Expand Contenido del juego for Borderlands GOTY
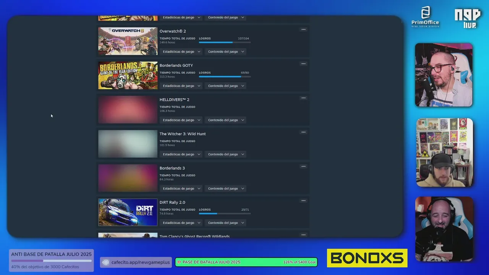Screen dimensions: 489x275 [x=226, y=86]
